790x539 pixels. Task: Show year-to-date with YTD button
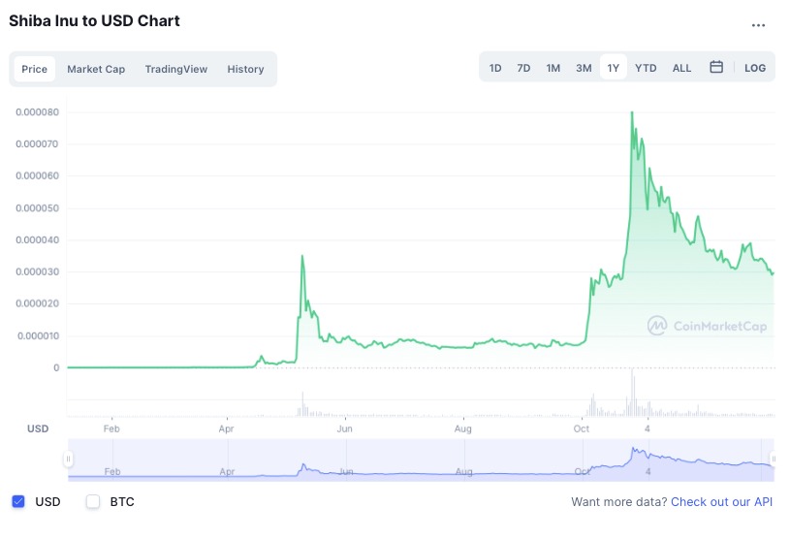point(646,68)
